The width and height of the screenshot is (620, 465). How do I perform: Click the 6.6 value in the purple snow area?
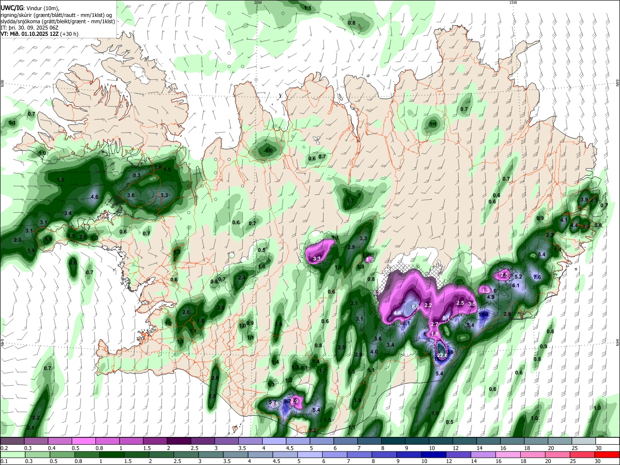pyautogui.click(x=415, y=307)
